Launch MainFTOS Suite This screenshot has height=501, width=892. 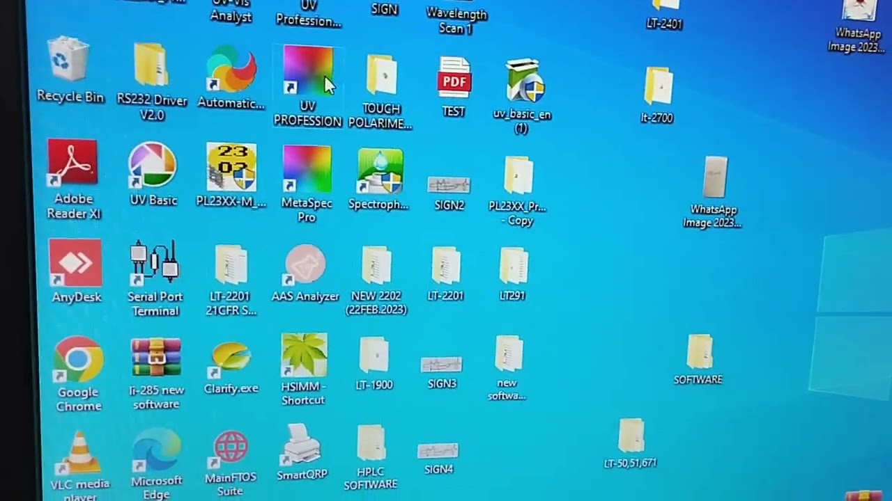231,450
